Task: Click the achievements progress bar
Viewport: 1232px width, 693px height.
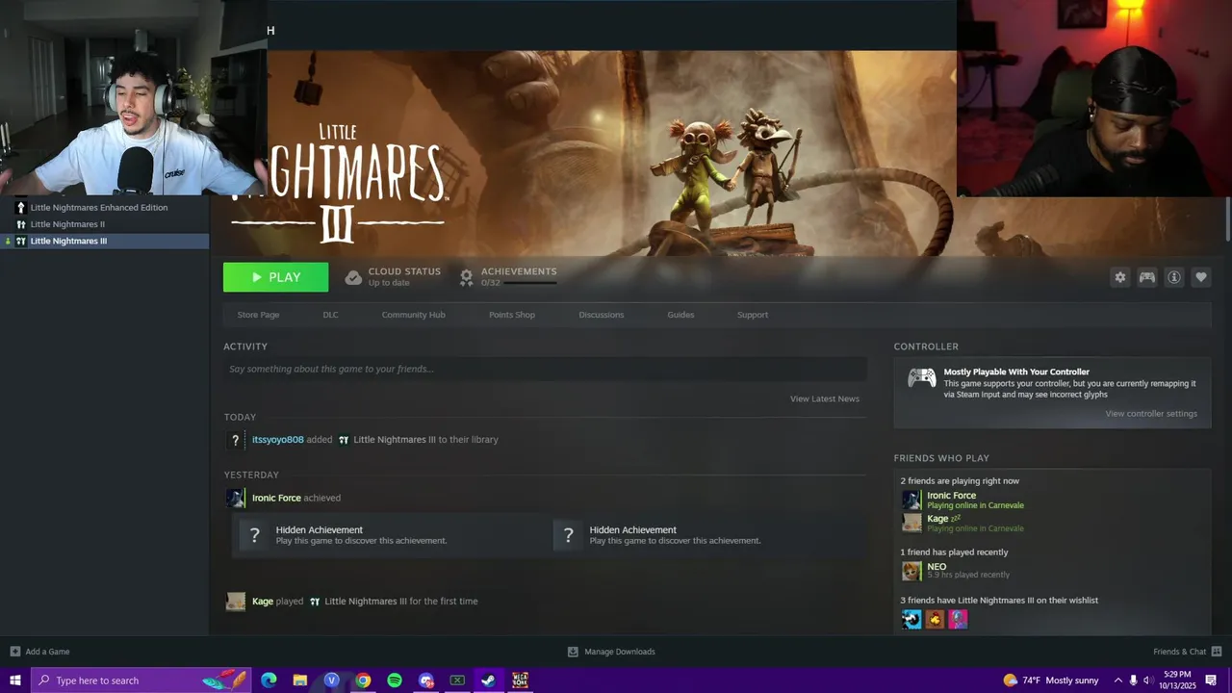Action: [530, 283]
